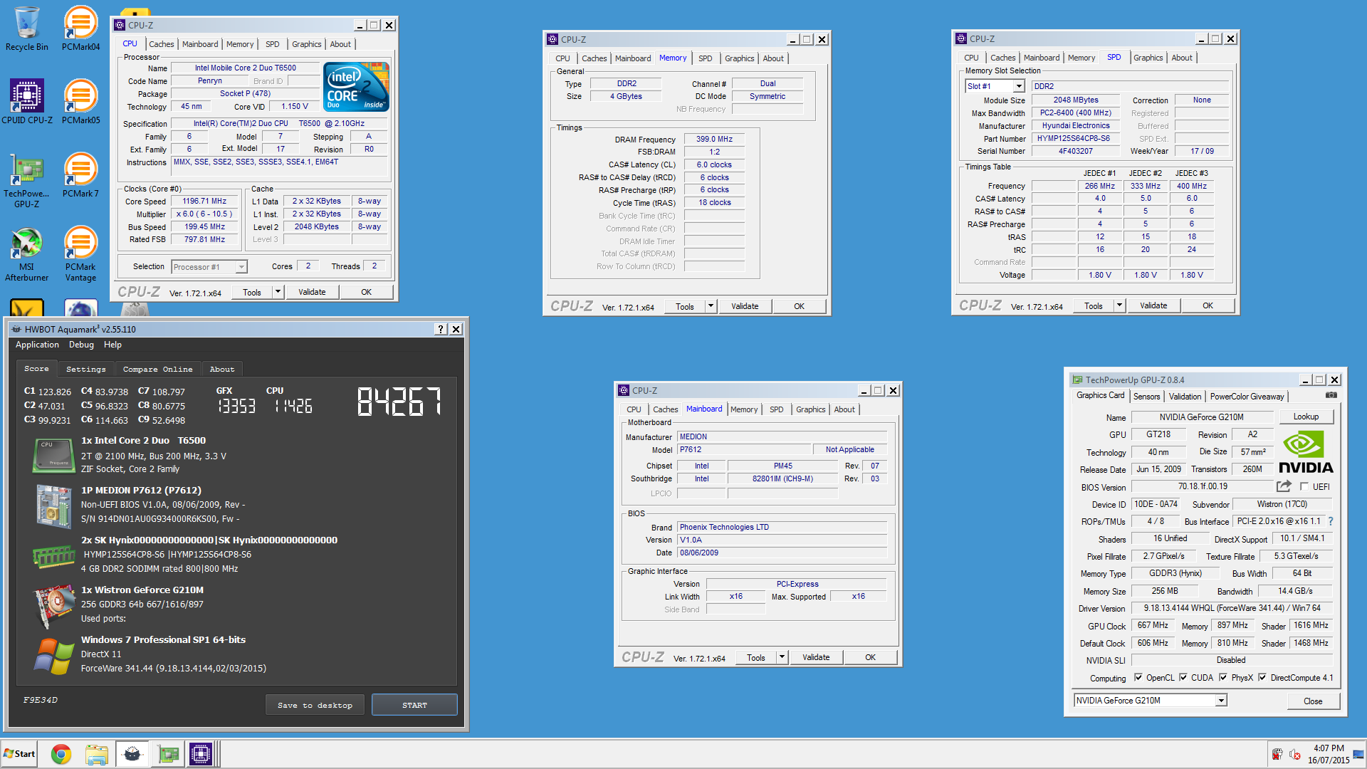This screenshot has height=769, width=1367.
Task: Toggle the PhysX checkbox in GPU-Z
Action: (1223, 677)
